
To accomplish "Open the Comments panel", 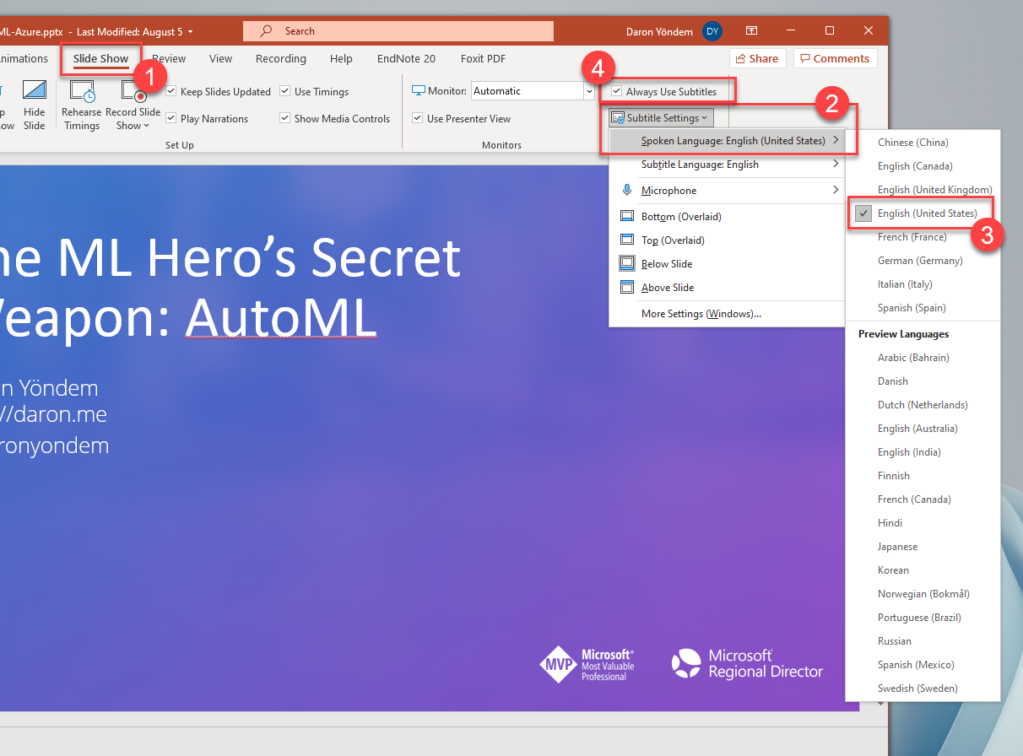I will point(835,58).
